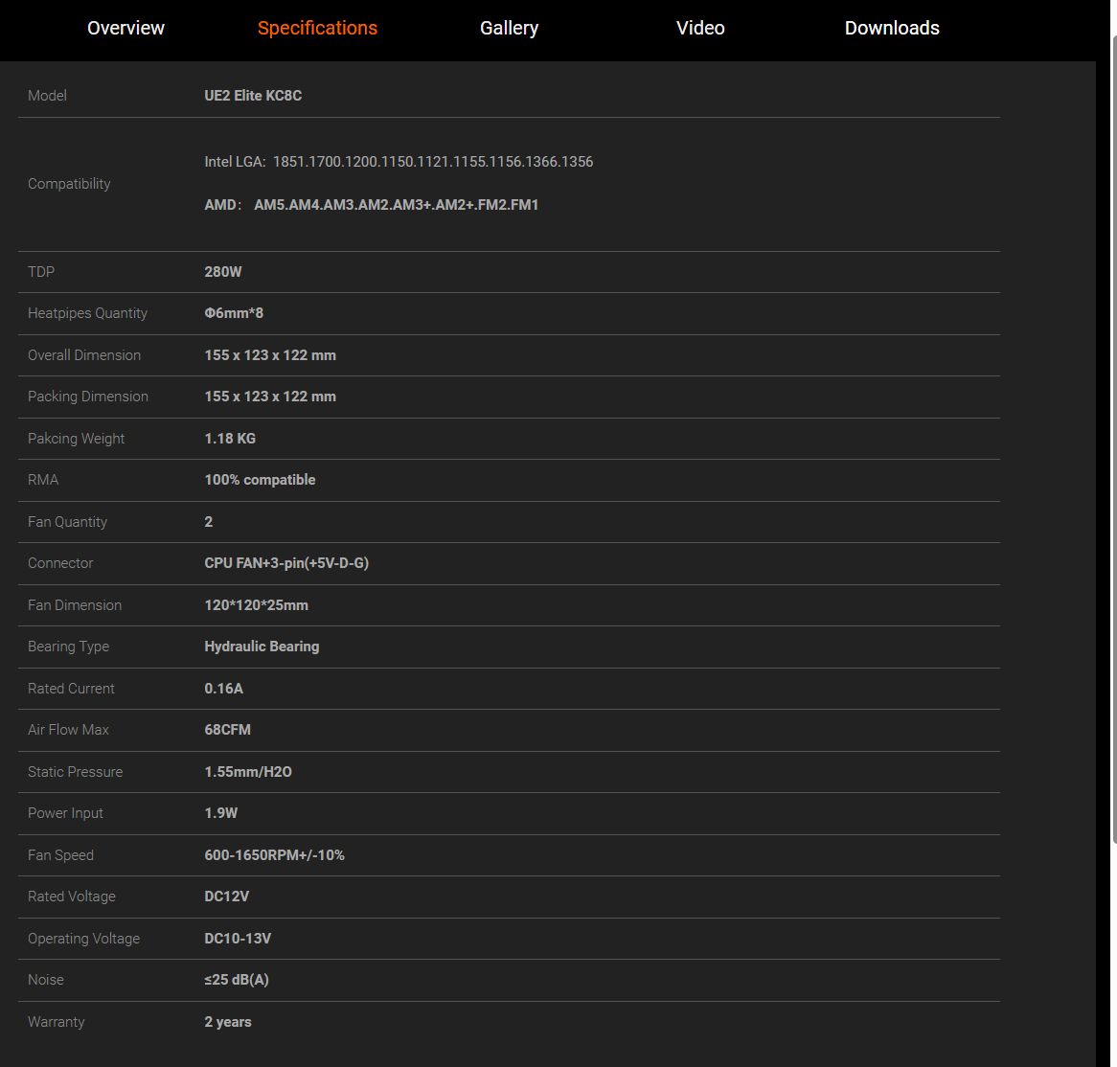This screenshot has width=1117, height=1067.
Task: Click the noise value '≤25 dB(A)'
Action: pyautogui.click(x=237, y=980)
